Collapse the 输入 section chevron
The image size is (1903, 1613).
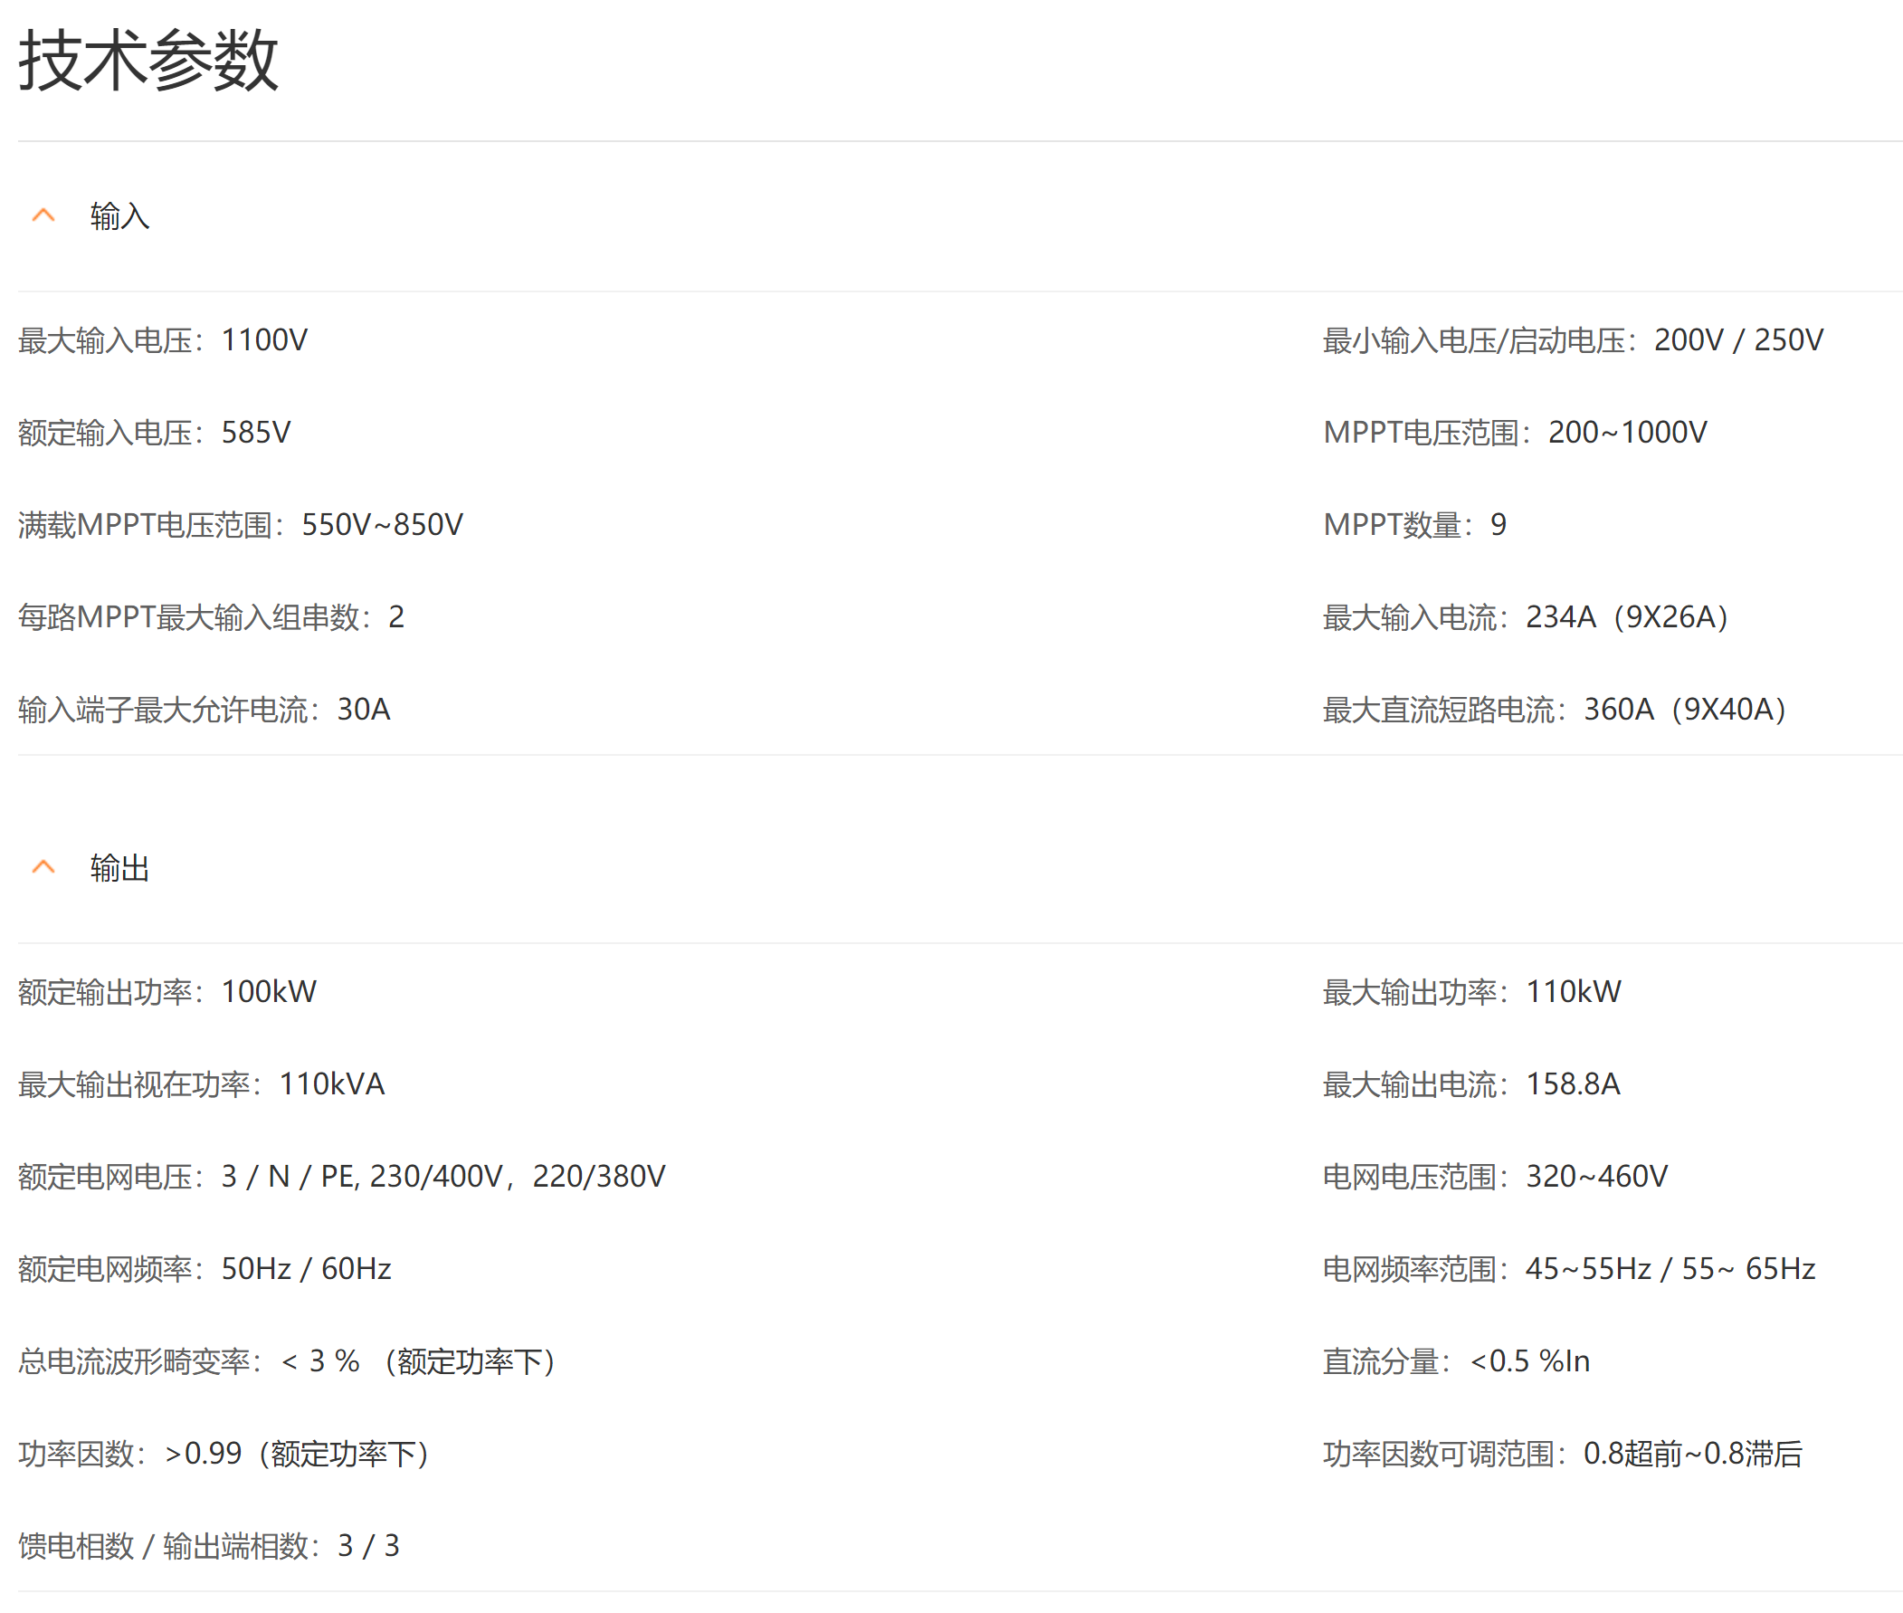click(43, 216)
